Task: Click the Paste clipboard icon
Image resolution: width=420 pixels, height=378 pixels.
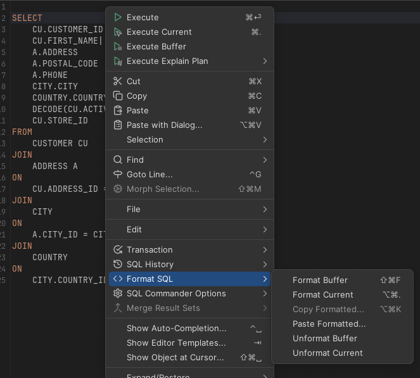Action: 117,110
